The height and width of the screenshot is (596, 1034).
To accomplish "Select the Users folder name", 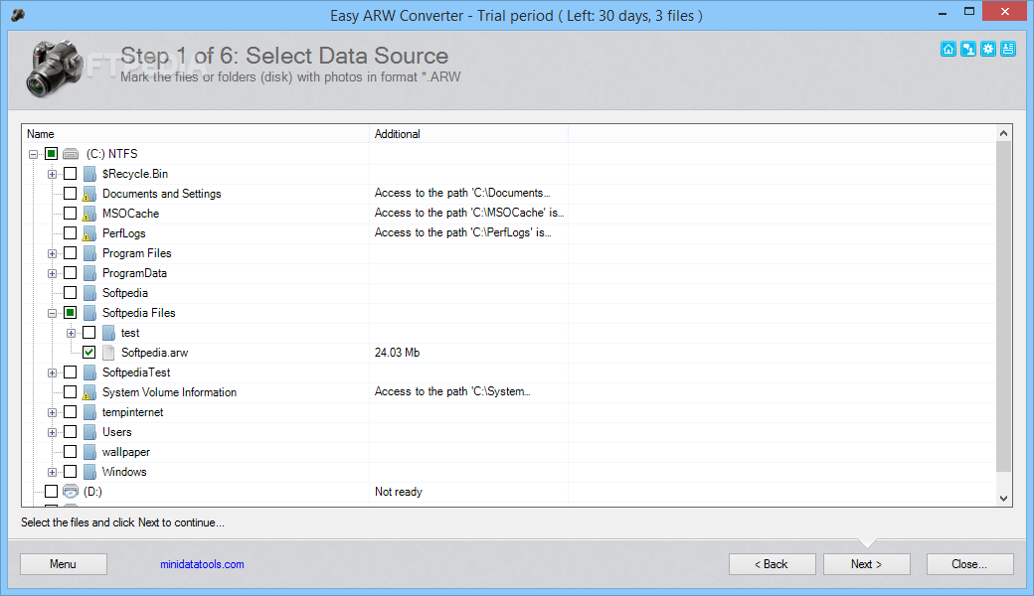I will click(x=116, y=432).
